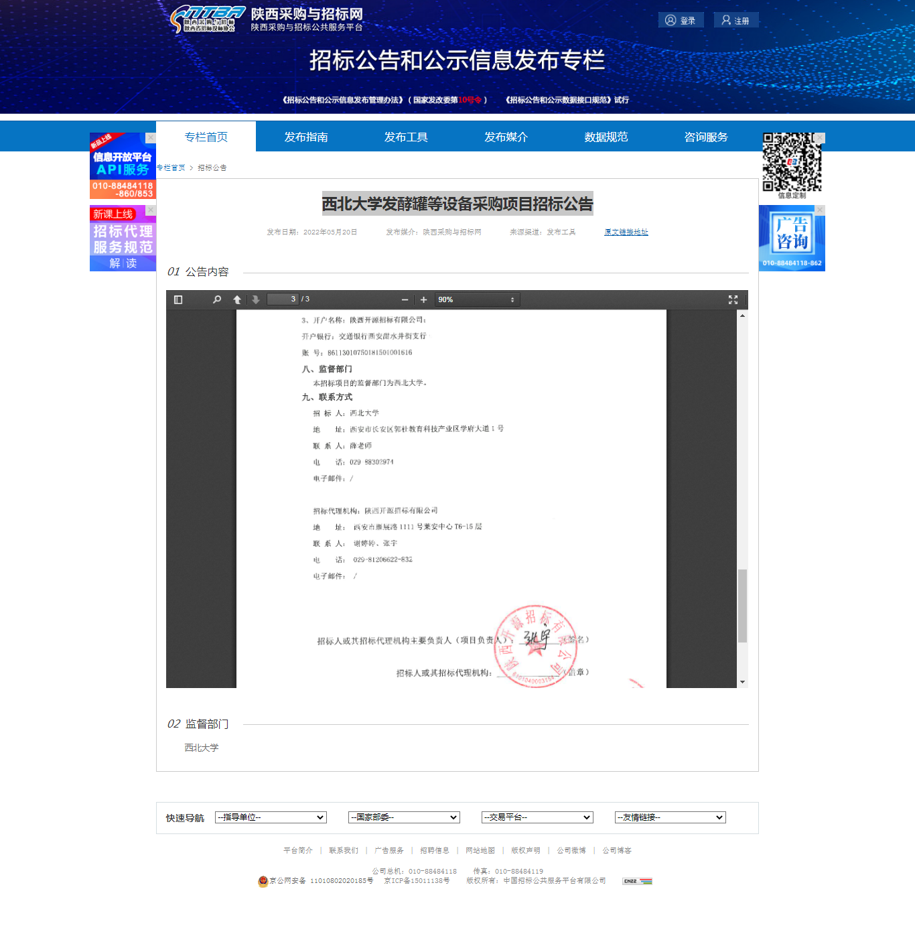Expand the 指导单位 dropdown
This screenshot has height=948, width=915.
[271, 817]
